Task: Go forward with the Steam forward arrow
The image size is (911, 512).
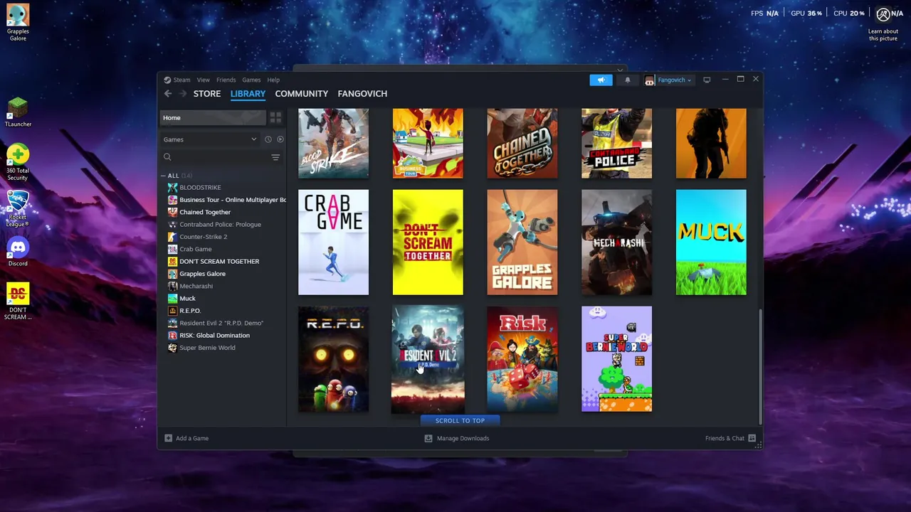Action: (183, 94)
